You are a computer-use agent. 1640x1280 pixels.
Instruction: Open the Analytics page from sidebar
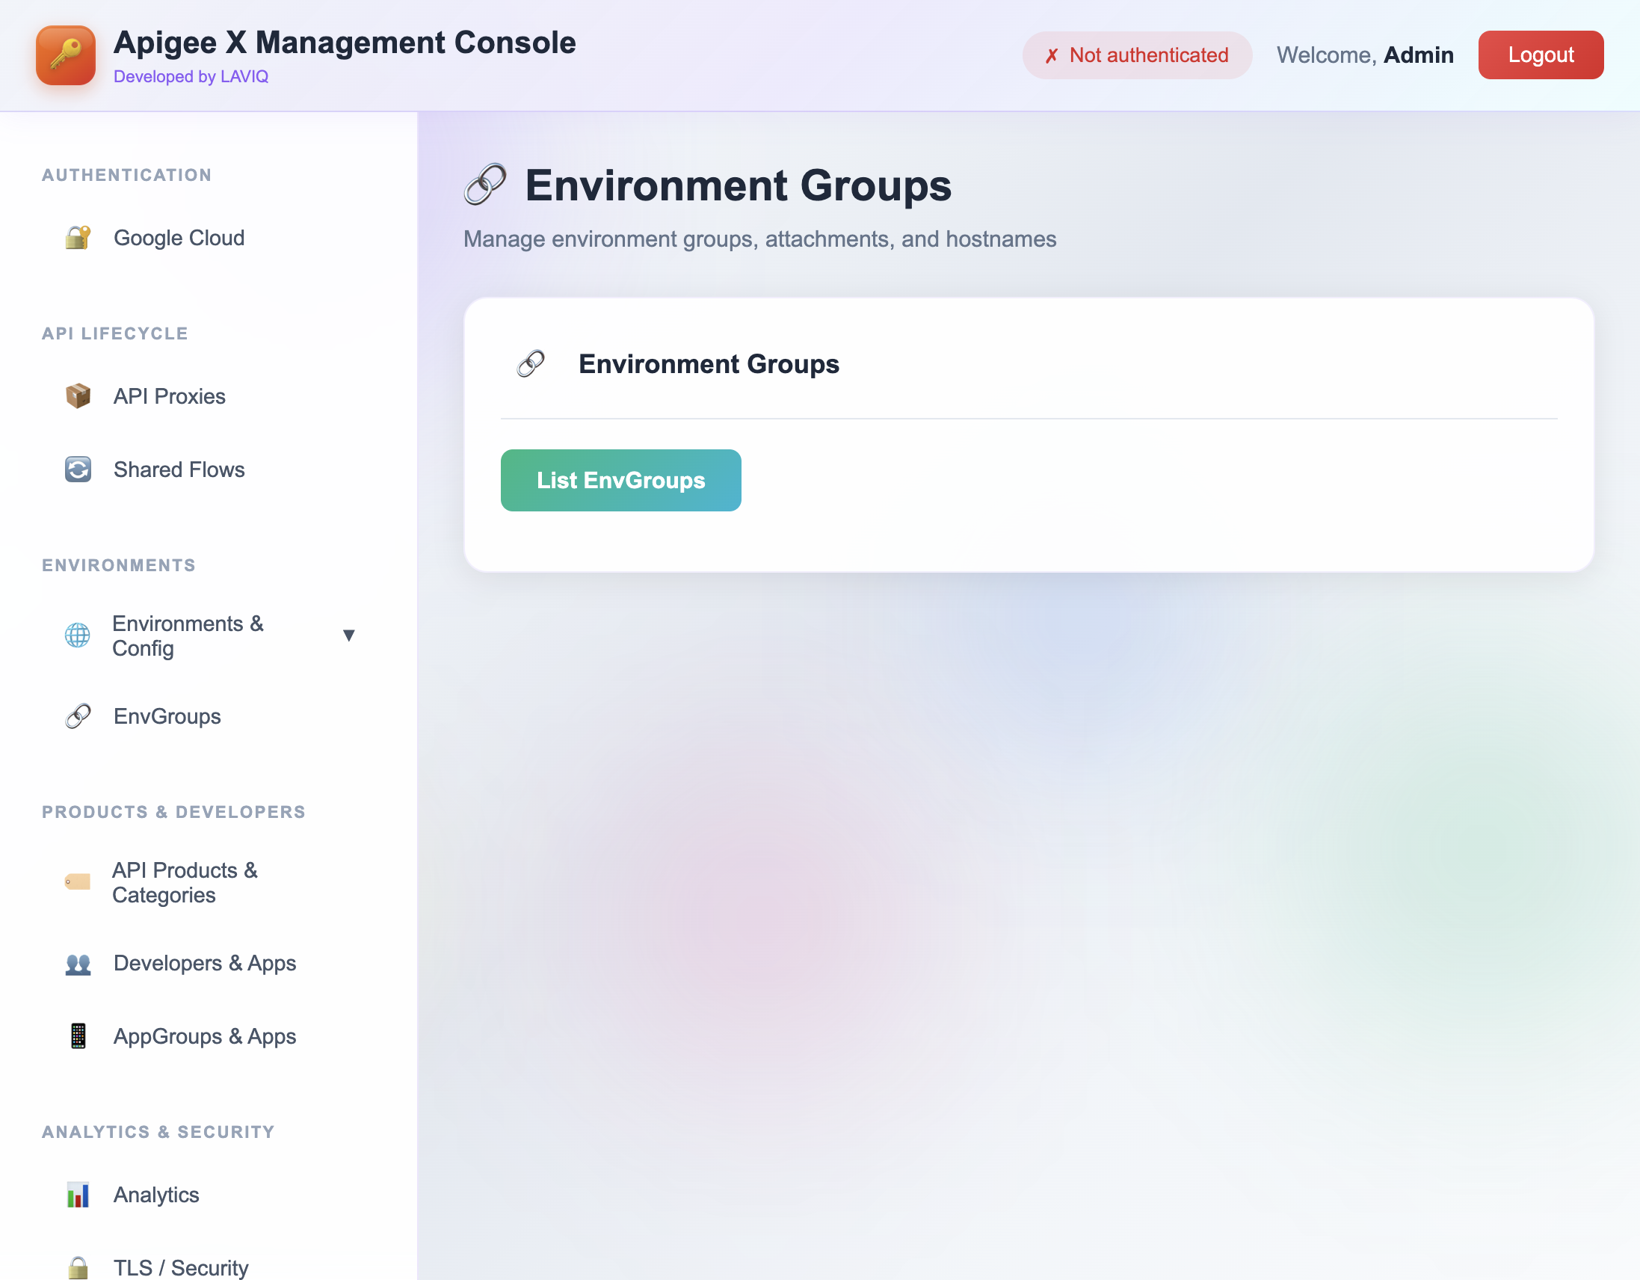pyautogui.click(x=155, y=1194)
